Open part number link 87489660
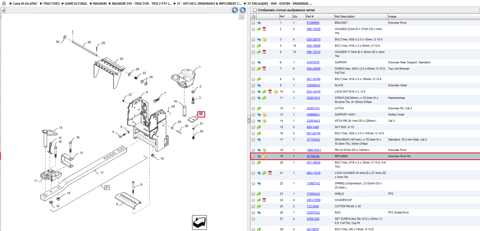 313,23
